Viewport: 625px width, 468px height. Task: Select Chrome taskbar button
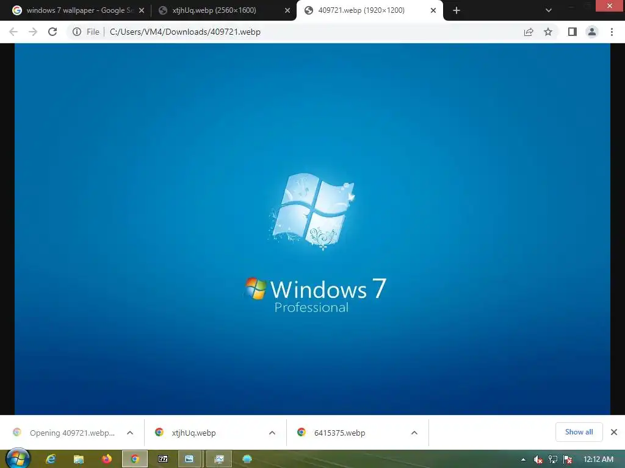tap(135, 459)
